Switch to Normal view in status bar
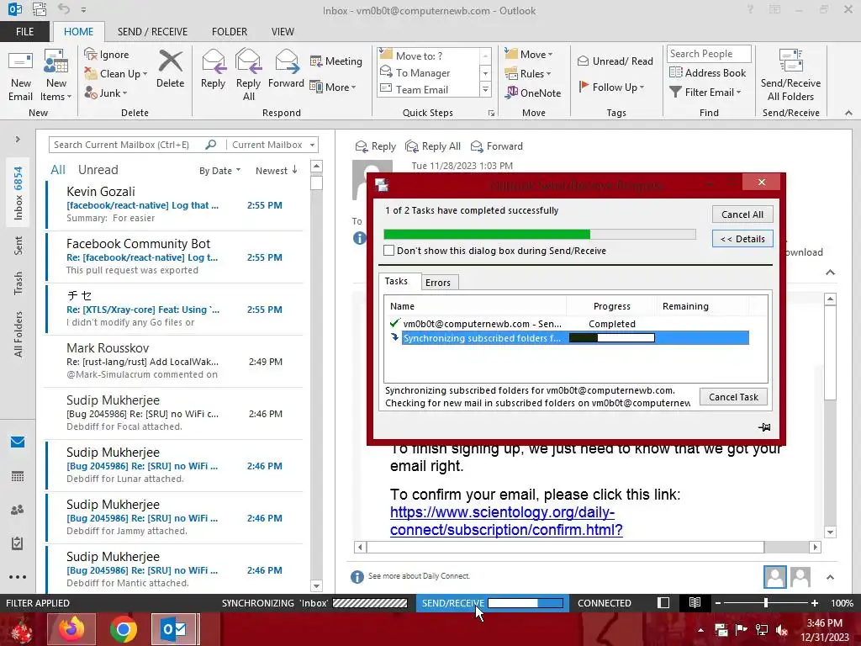This screenshot has width=861, height=646. coord(663,602)
